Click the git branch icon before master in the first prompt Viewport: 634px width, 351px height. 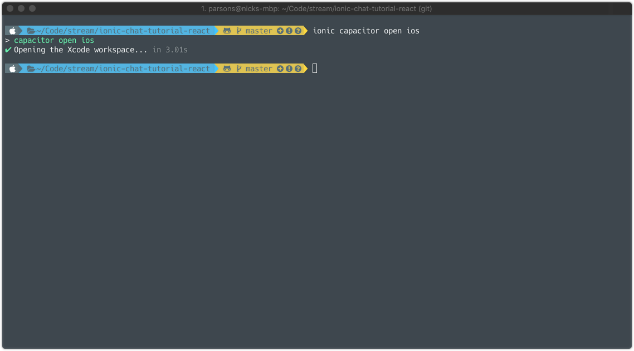click(x=239, y=31)
